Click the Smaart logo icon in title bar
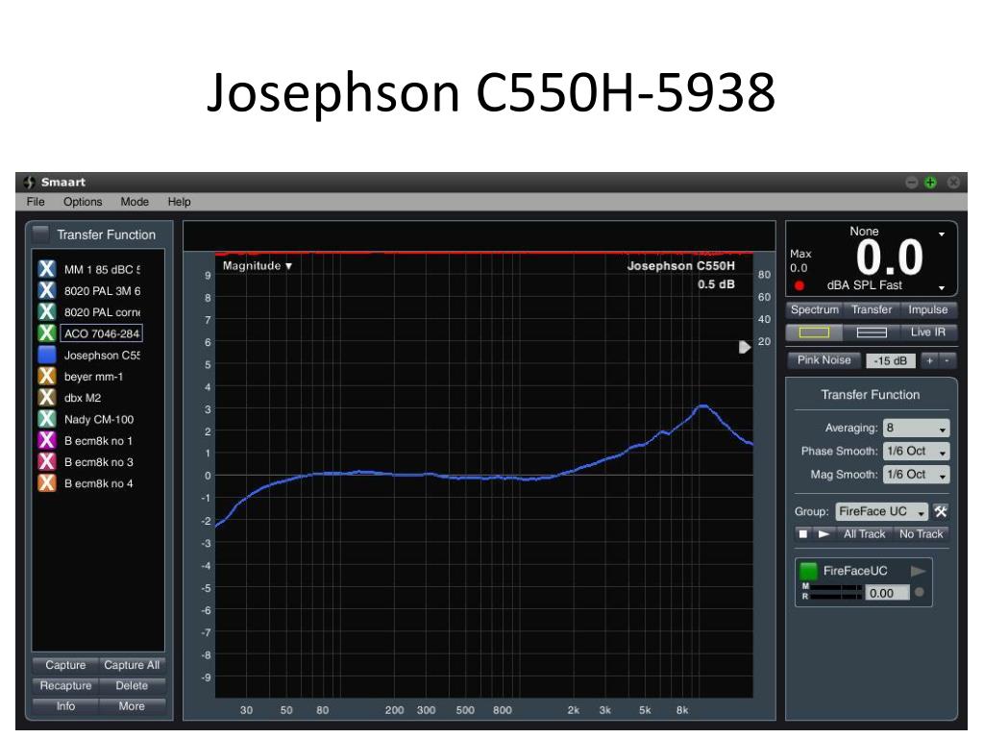Image resolution: width=984 pixels, height=738 pixels. point(29,182)
